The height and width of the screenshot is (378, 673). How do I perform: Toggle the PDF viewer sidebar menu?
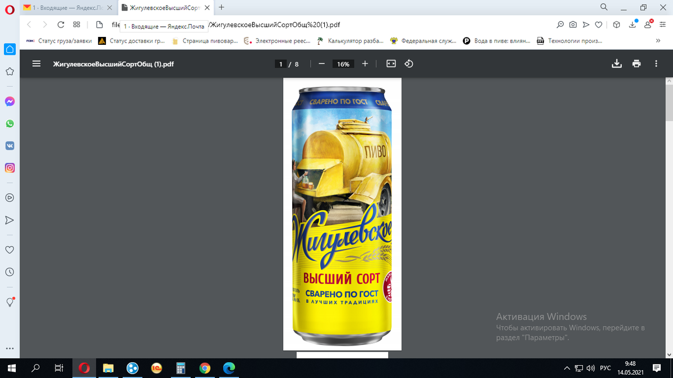pyautogui.click(x=36, y=64)
